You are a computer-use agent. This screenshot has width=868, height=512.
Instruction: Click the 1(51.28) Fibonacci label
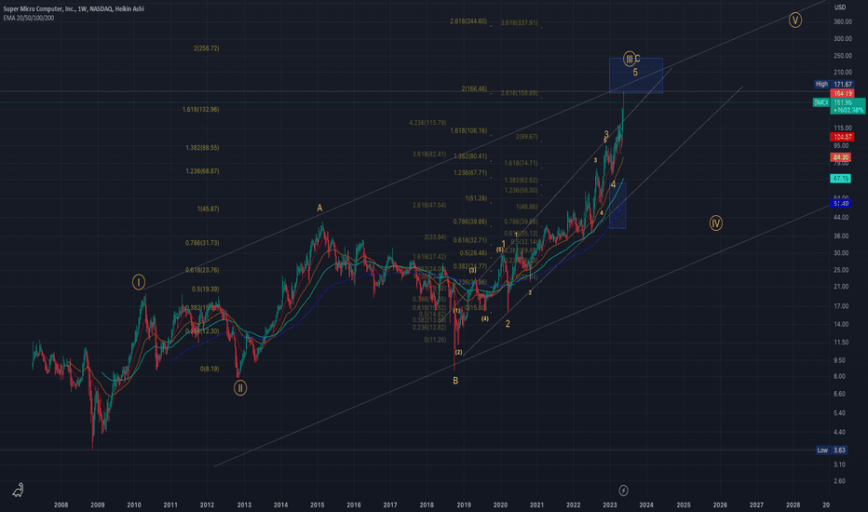pos(476,198)
